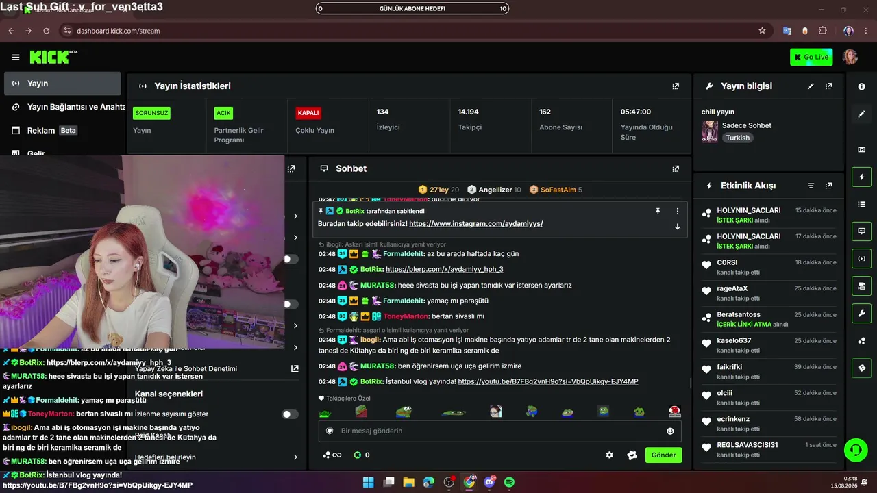Filter the Etkinlik Akışı feed

click(x=811, y=186)
